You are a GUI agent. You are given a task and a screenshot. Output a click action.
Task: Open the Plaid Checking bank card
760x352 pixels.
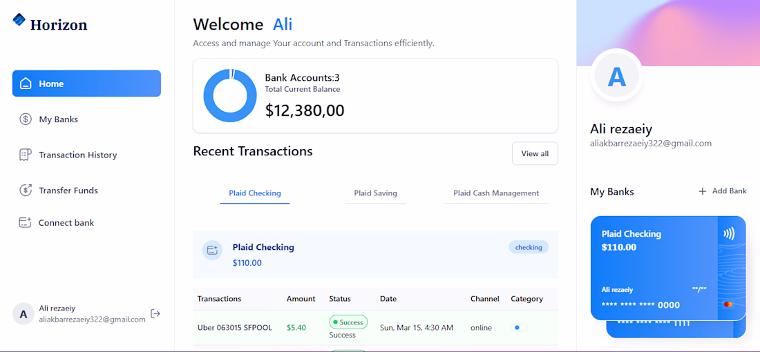[x=668, y=268]
